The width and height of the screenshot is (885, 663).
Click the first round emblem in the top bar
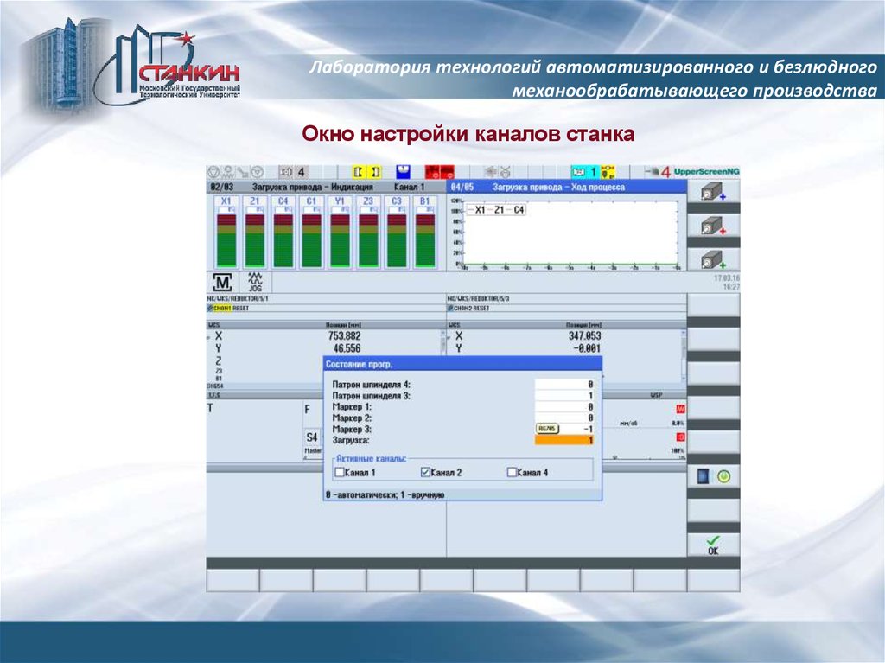pyautogui.click(x=213, y=172)
